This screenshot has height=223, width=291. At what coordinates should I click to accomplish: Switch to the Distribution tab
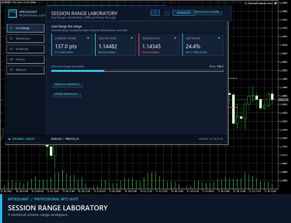click(25, 39)
